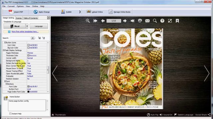Pick the Thickness Color swatch
This screenshot has width=213, height=119.
coord(28,56)
